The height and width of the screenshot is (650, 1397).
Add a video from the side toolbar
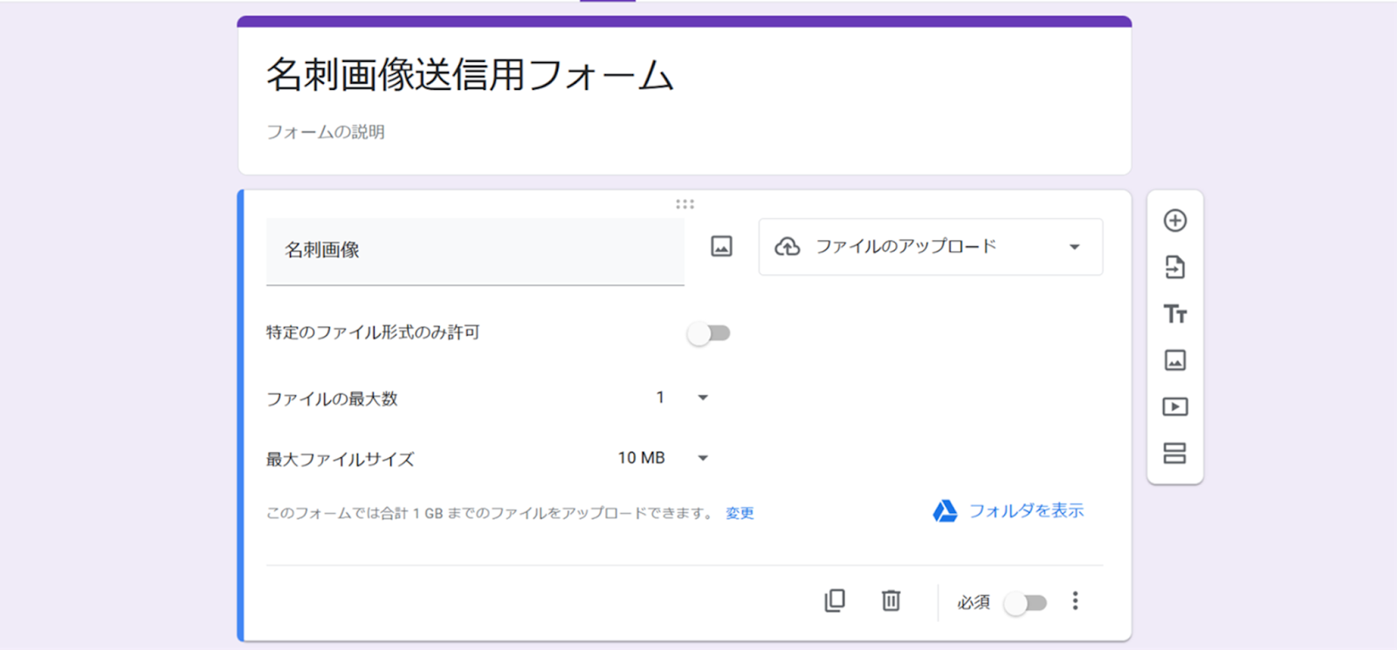click(x=1175, y=407)
